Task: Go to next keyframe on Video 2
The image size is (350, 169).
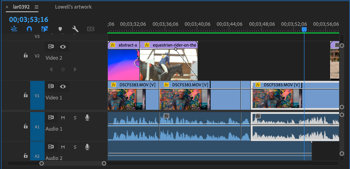Action: click(x=75, y=70)
